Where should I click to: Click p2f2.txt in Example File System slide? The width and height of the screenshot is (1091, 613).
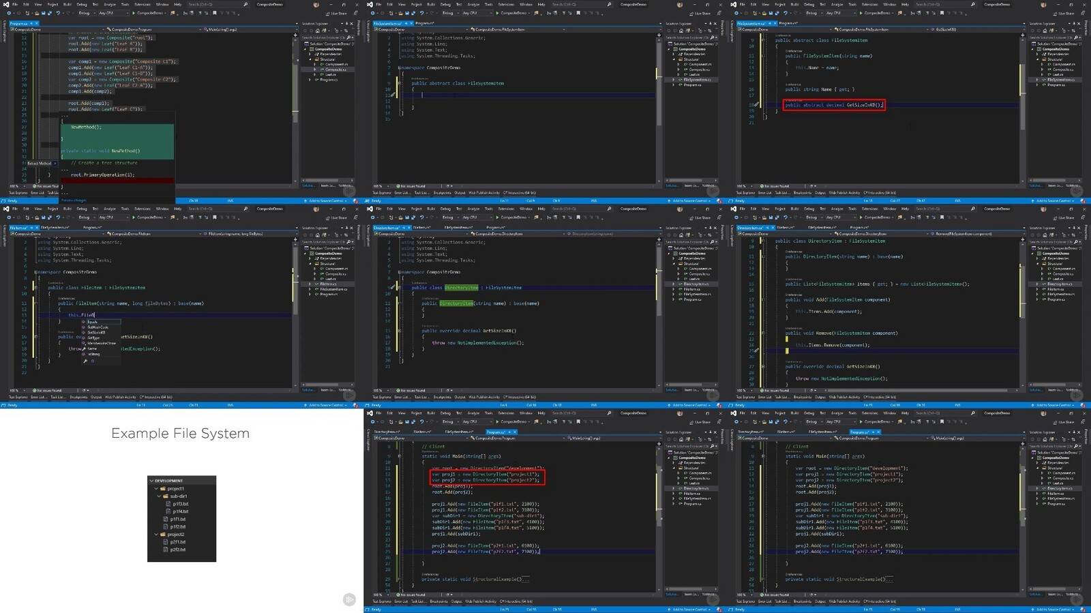click(178, 550)
